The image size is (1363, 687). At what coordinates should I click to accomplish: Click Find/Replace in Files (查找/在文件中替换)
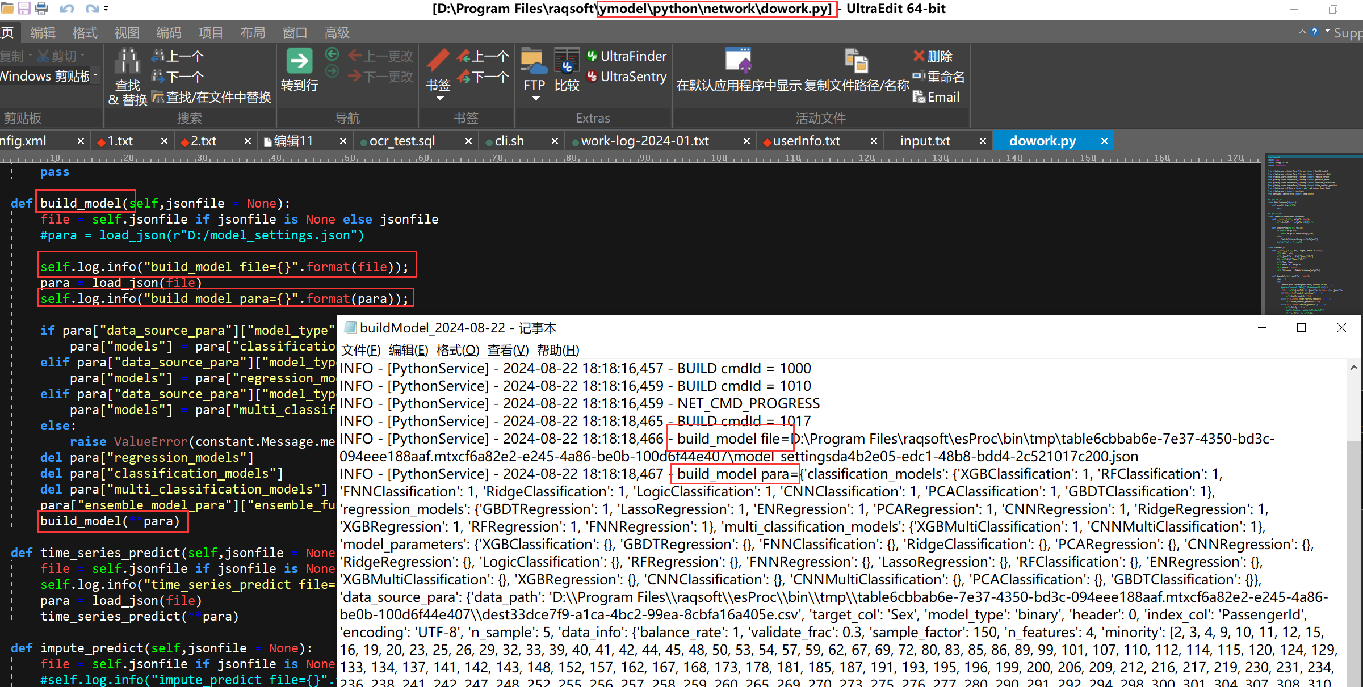point(218,97)
